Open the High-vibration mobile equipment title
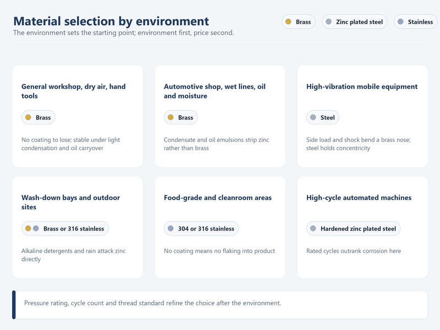 click(362, 86)
